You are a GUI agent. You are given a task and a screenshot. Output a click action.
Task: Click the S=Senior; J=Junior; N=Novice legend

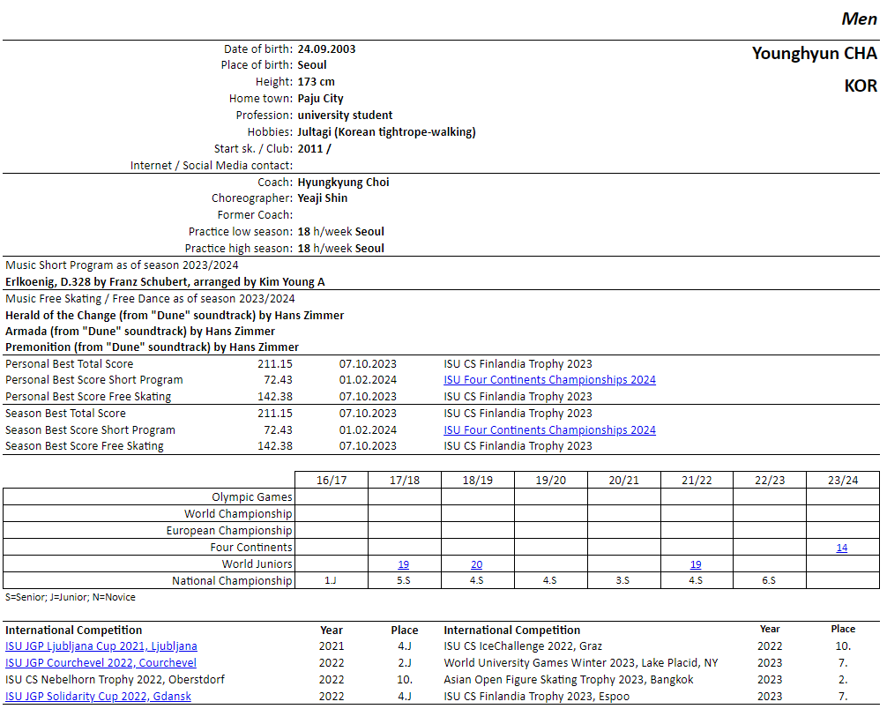71,598
